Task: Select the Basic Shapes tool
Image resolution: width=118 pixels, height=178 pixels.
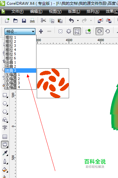Action: click(x=5, y=120)
